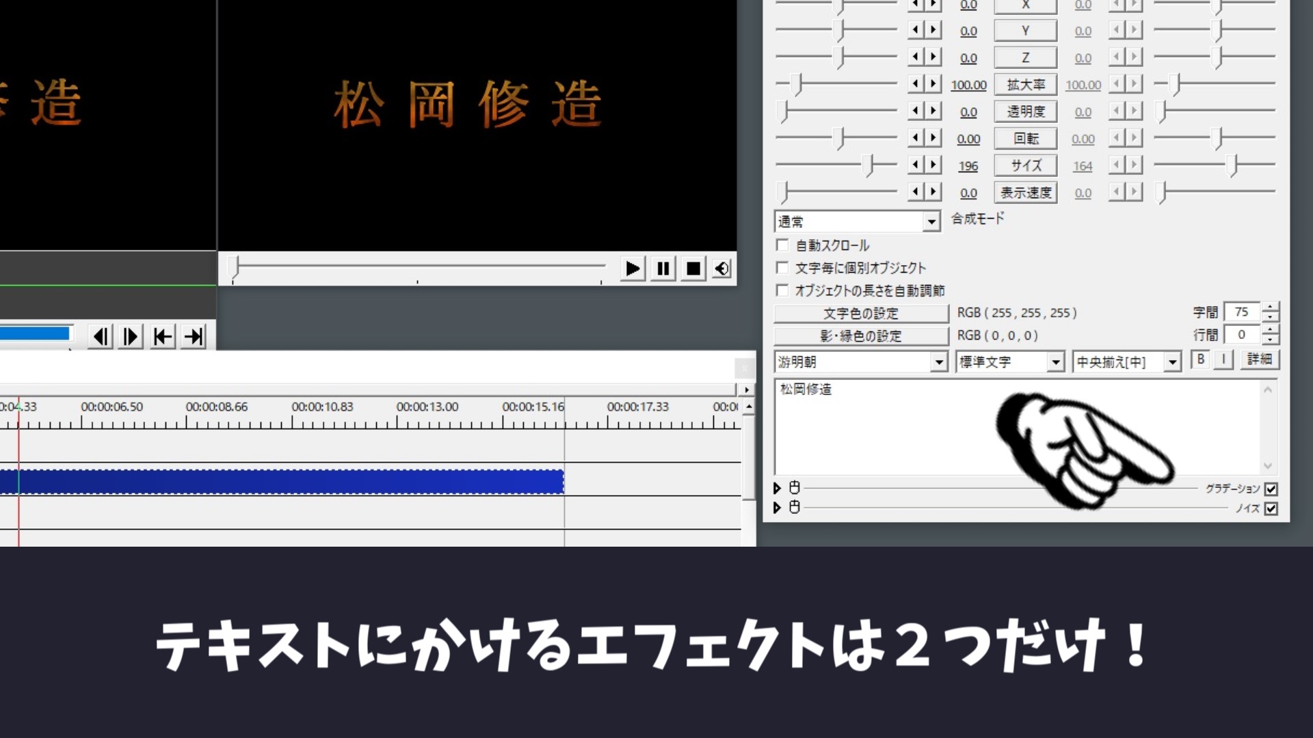
Task: Decrease 字間 value with down arrow
Action: (x=1271, y=318)
